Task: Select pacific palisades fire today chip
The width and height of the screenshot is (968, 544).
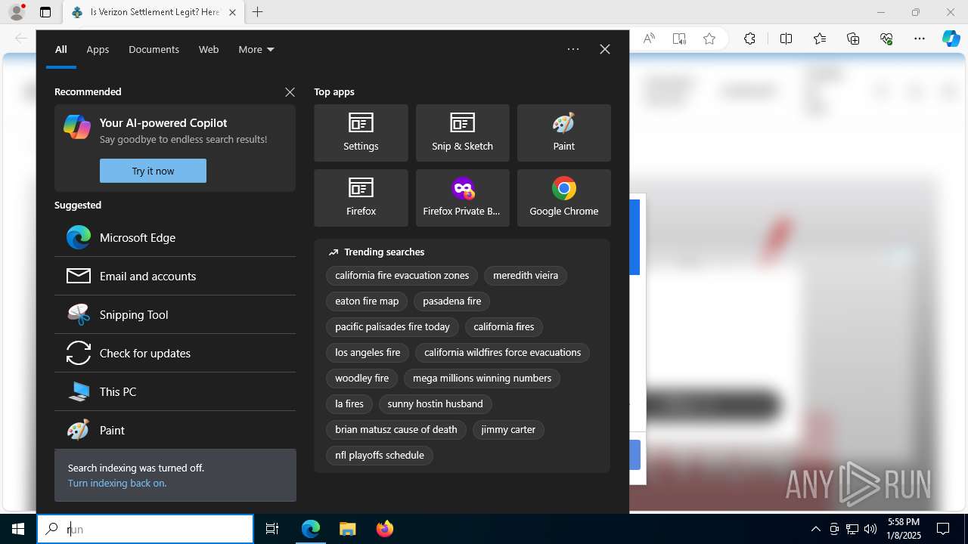Action: click(x=392, y=326)
